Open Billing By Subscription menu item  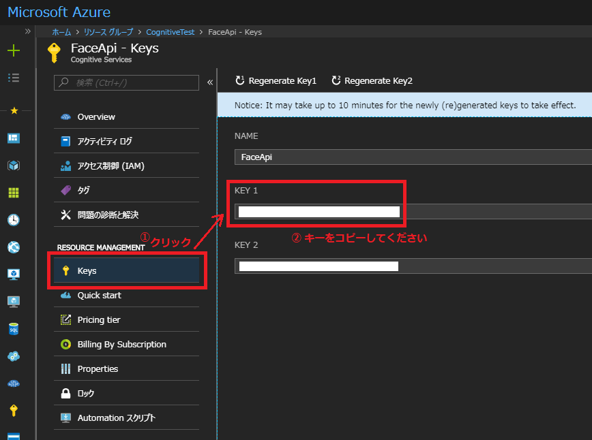[x=126, y=344]
